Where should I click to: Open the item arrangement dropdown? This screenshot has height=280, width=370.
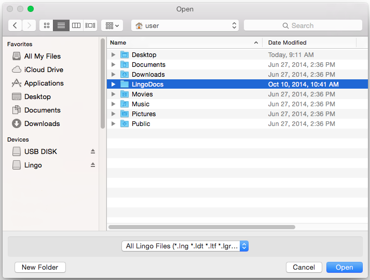tap(112, 25)
